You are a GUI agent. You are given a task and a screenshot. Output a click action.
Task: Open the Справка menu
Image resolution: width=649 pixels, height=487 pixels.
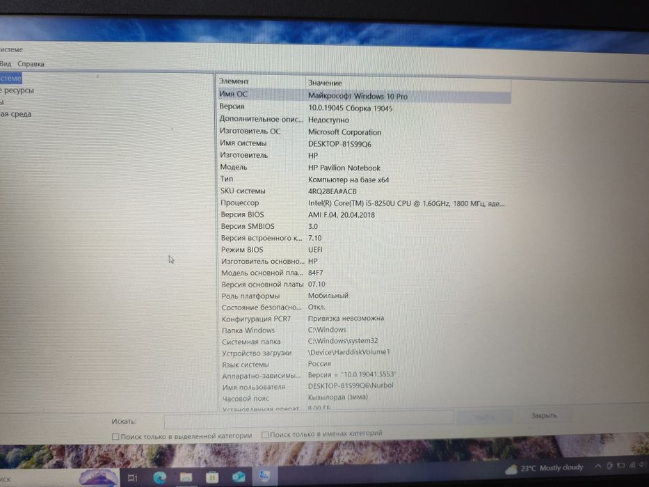(31, 64)
